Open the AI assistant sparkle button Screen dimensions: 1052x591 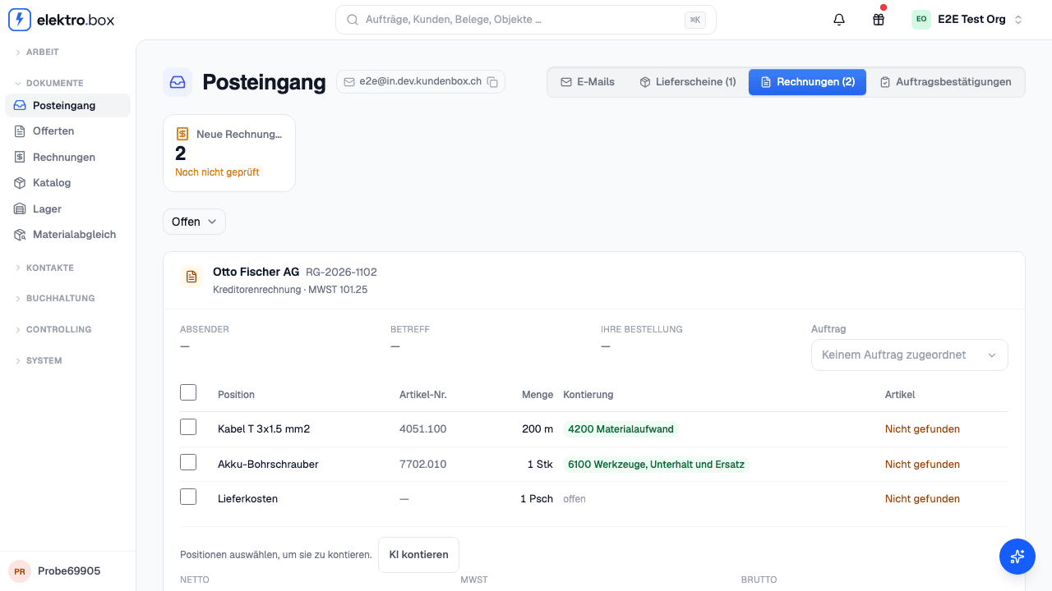[1017, 557]
